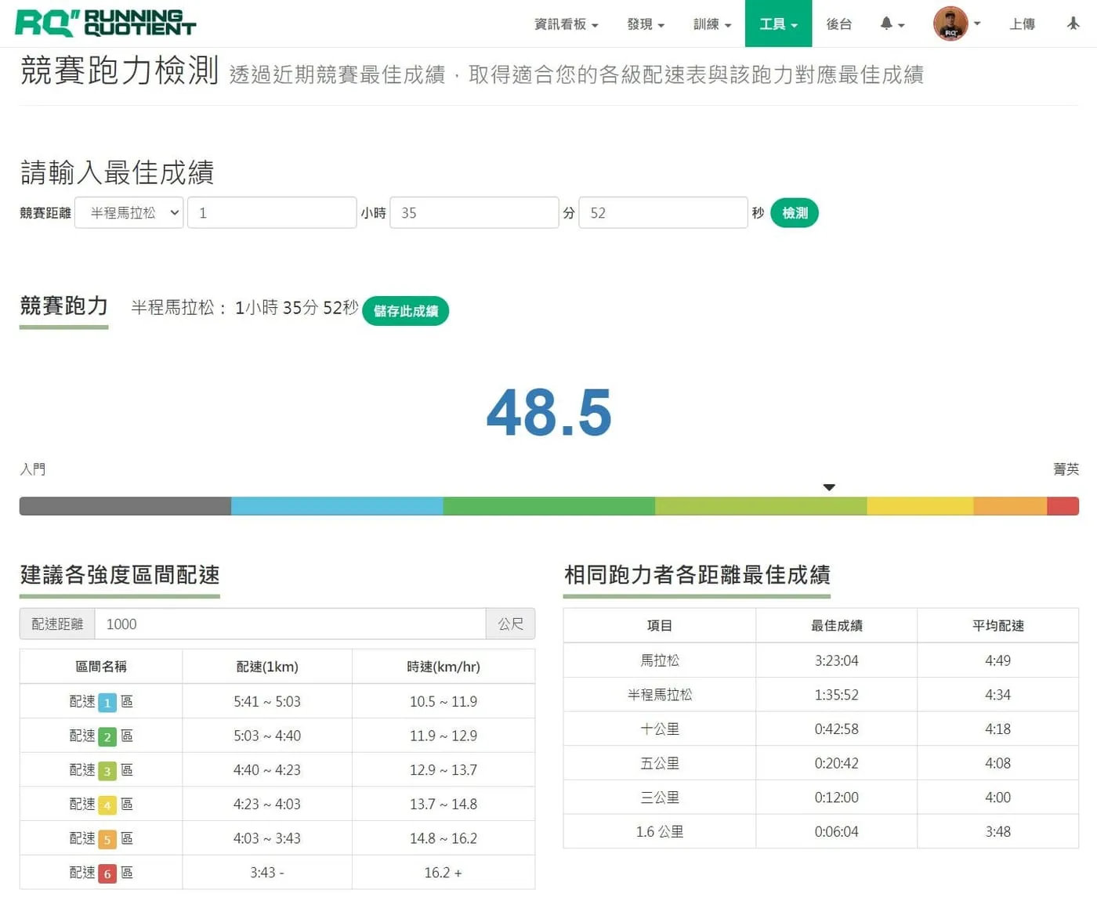Click the zone 1 pace badge
1097x897 pixels.
click(107, 703)
